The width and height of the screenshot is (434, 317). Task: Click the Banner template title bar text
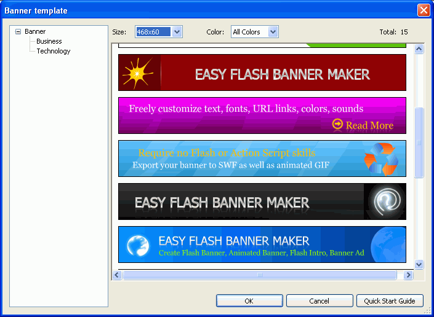click(36, 11)
